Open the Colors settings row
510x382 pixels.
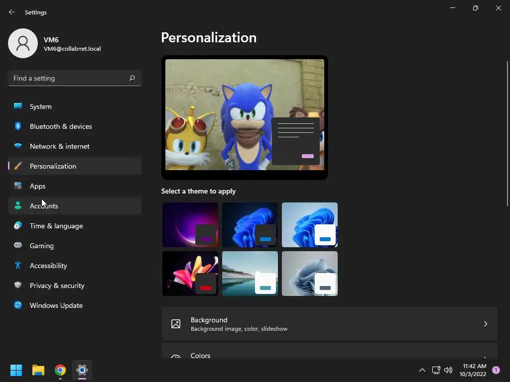tap(330, 351)
